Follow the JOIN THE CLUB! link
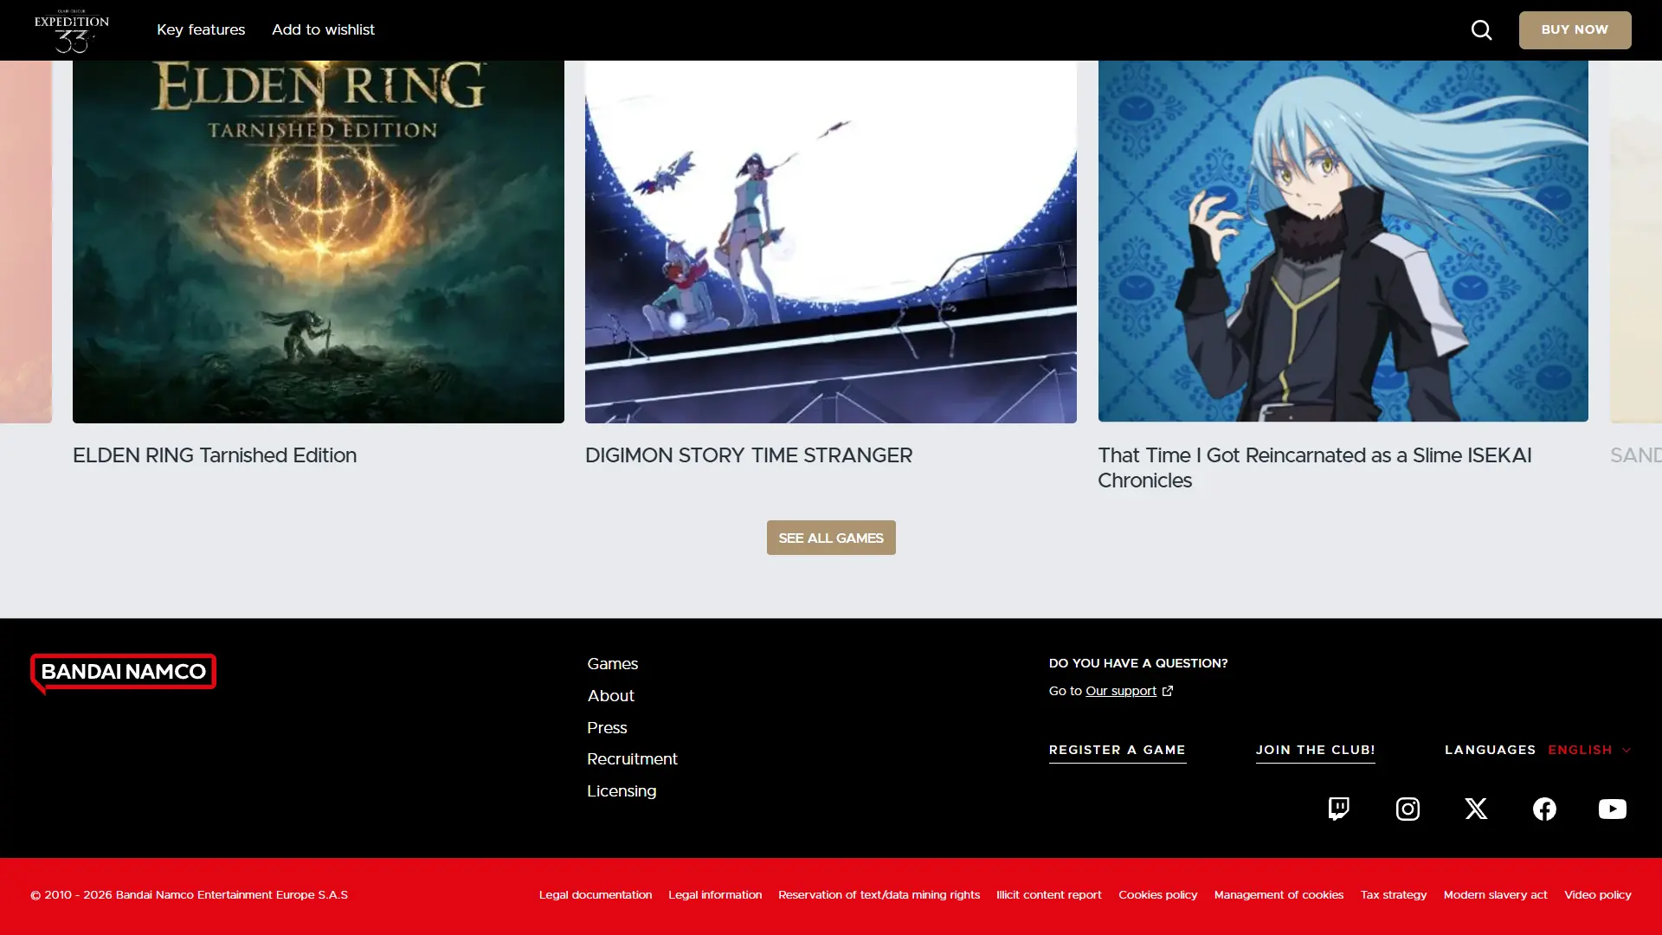 [1316, 751]
